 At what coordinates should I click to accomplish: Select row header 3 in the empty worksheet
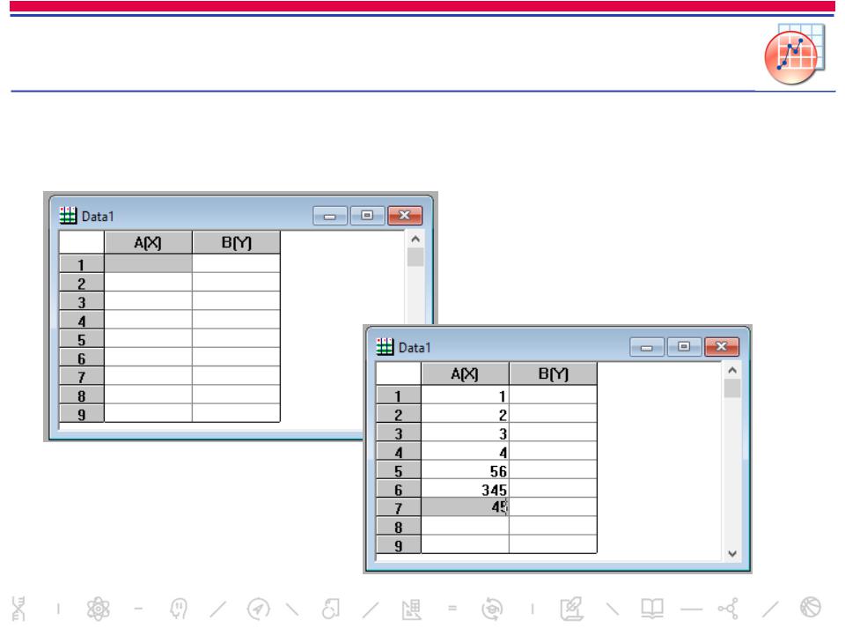81,302
